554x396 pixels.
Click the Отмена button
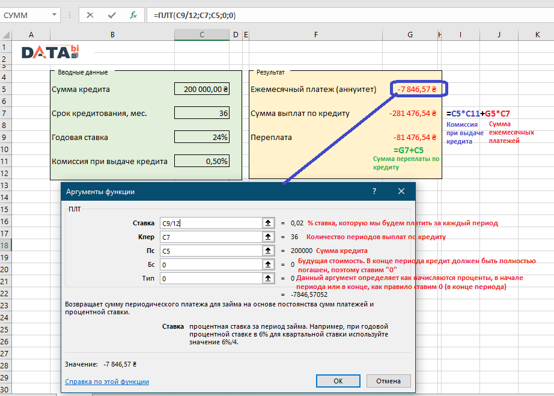coord(388,381)
